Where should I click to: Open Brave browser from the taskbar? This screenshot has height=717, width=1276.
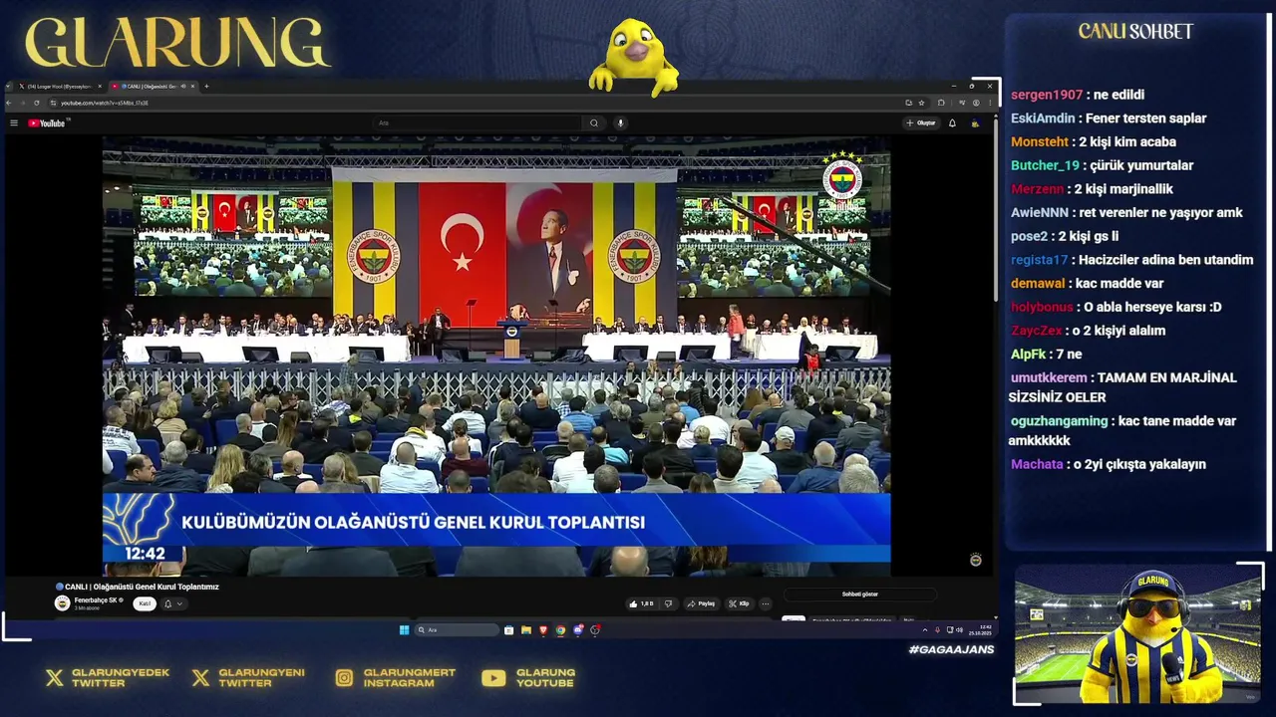click(543, 630)
